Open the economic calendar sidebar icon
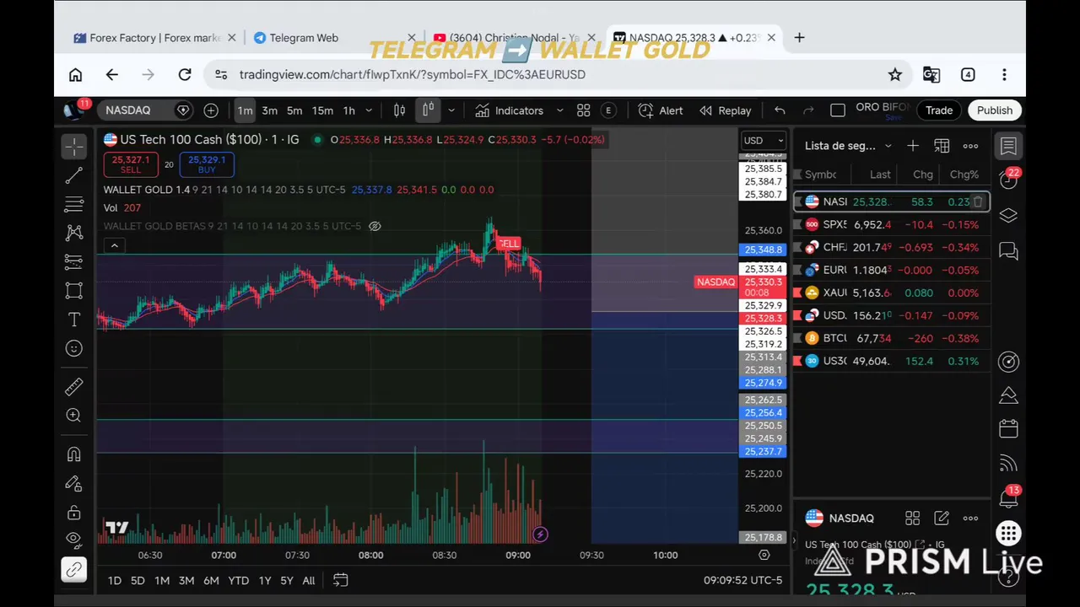This screenshot has height=607, width=1080. pyautogui.click(x=1008, y=428)
